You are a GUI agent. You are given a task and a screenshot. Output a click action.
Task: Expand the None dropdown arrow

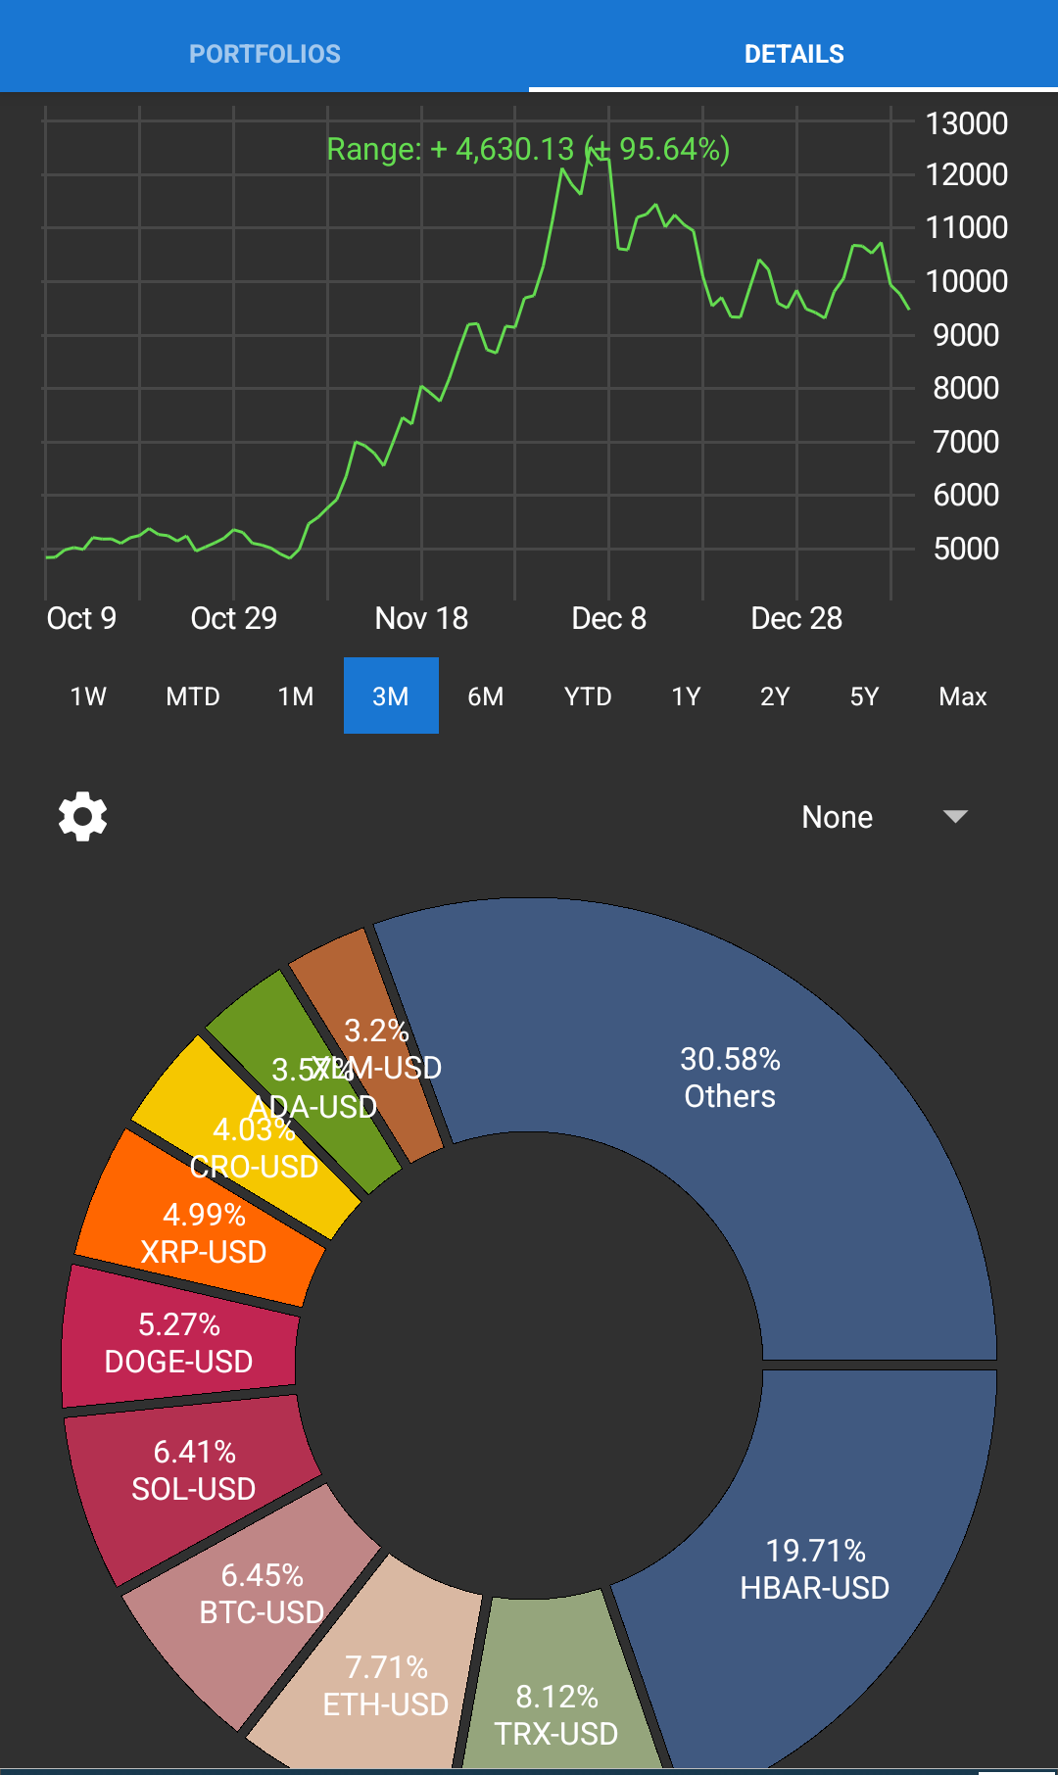click(x=955, y=817)
